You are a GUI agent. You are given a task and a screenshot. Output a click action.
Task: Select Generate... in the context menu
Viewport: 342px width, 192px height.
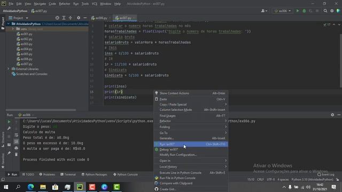191,138
